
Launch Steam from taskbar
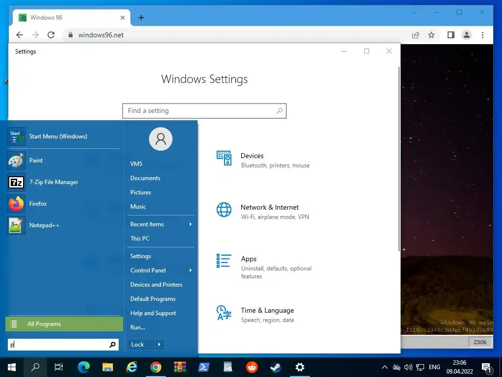click(276, 367)
